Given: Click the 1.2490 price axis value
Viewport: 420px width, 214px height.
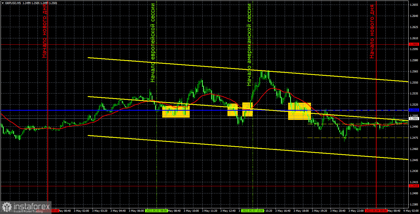Looking at the screenshot, I should (415, 127).
